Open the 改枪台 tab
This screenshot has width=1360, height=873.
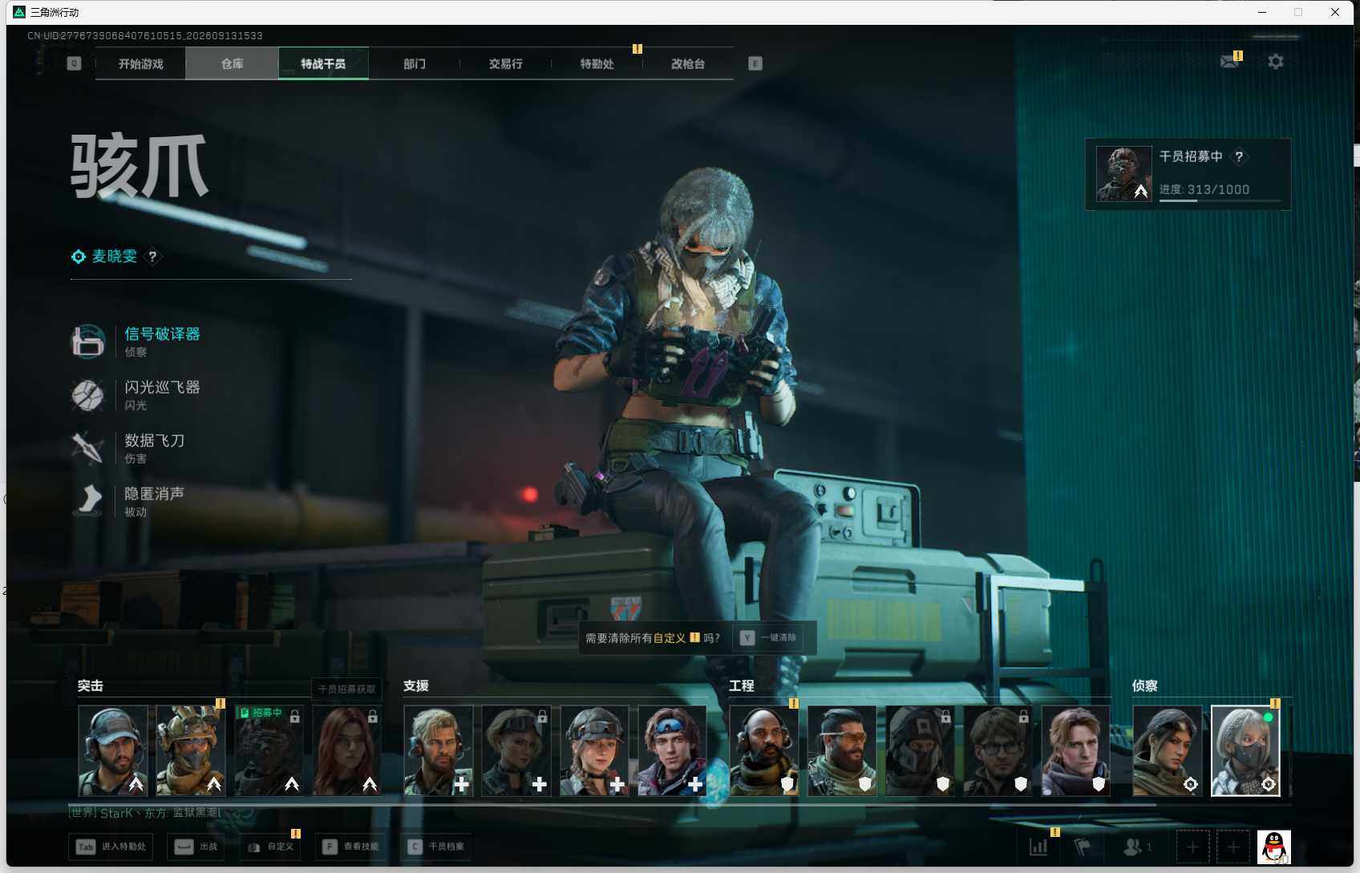688,63
